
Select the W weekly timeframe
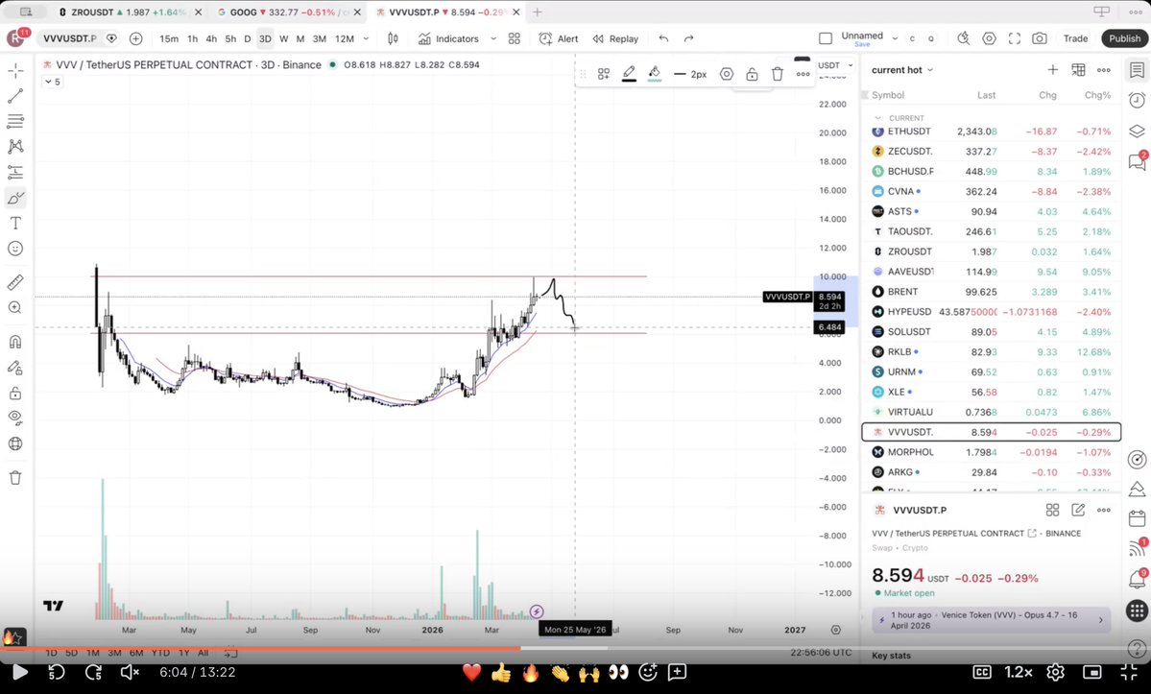pyautogui.click(x=283, y=39)
